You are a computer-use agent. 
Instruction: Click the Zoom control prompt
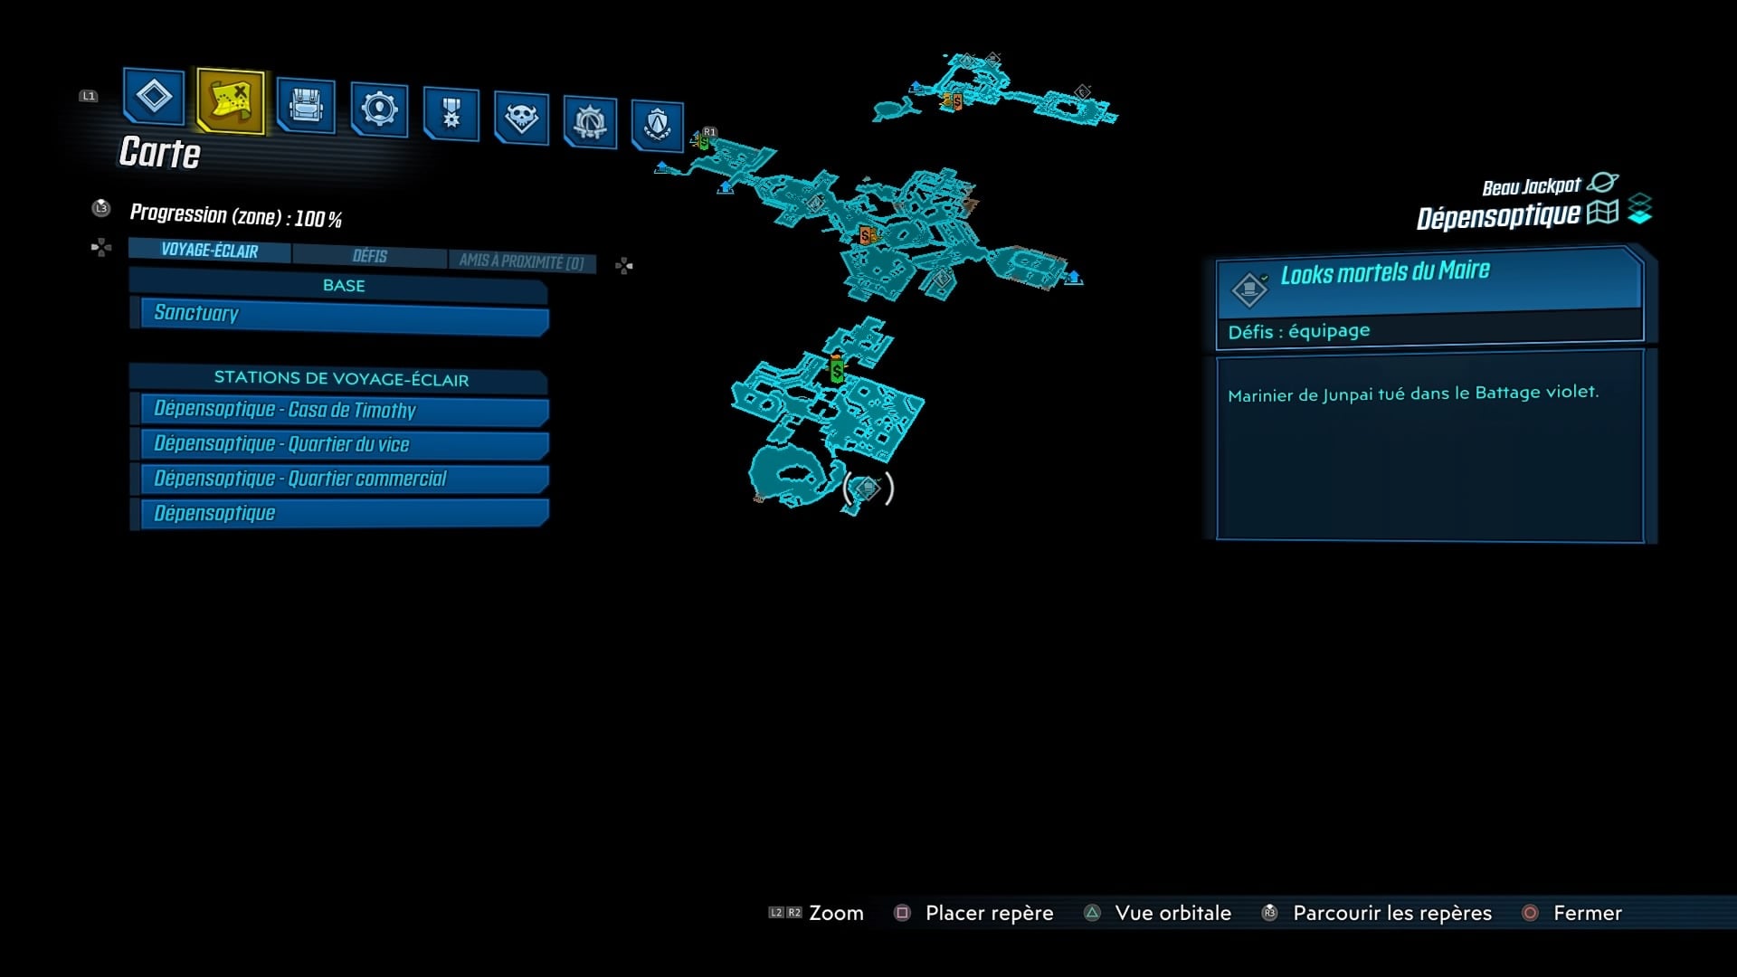pyautogui.click(x=817, y=913)
